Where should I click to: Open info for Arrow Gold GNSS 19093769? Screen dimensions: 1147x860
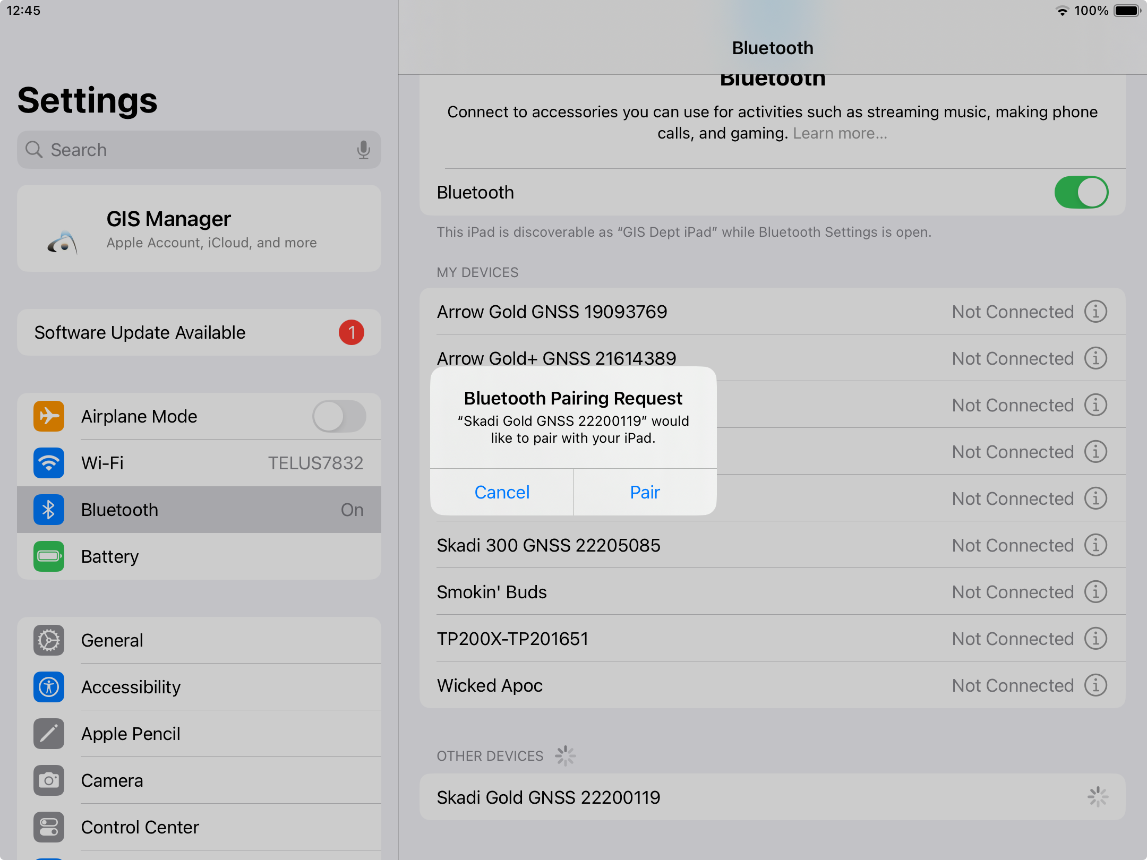click(x=1095, y=312)
